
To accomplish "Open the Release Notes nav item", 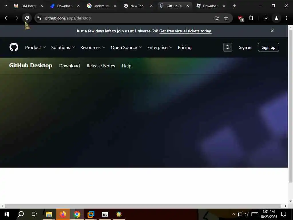I will tap(101, 66).
